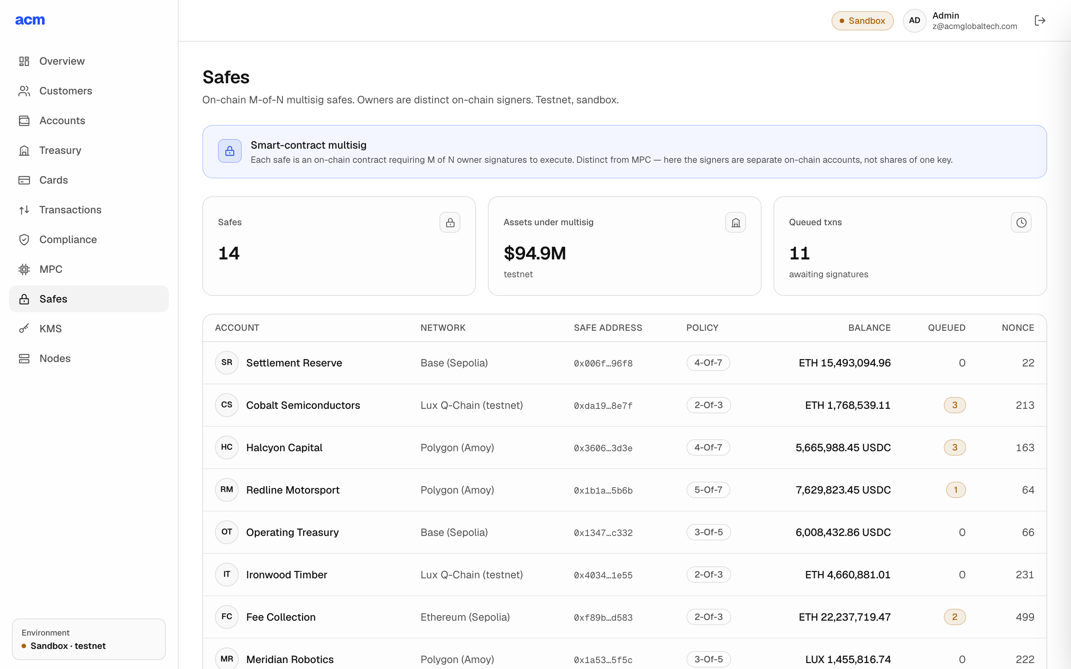Open the Ironwood Timber safe

coord(624,575)
